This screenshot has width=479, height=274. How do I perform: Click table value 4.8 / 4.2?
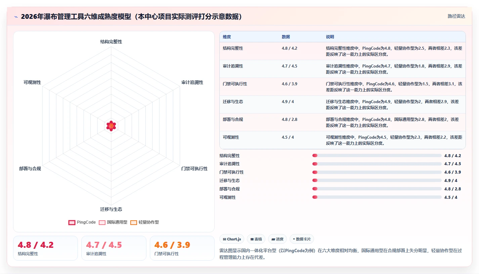[290, 48]
